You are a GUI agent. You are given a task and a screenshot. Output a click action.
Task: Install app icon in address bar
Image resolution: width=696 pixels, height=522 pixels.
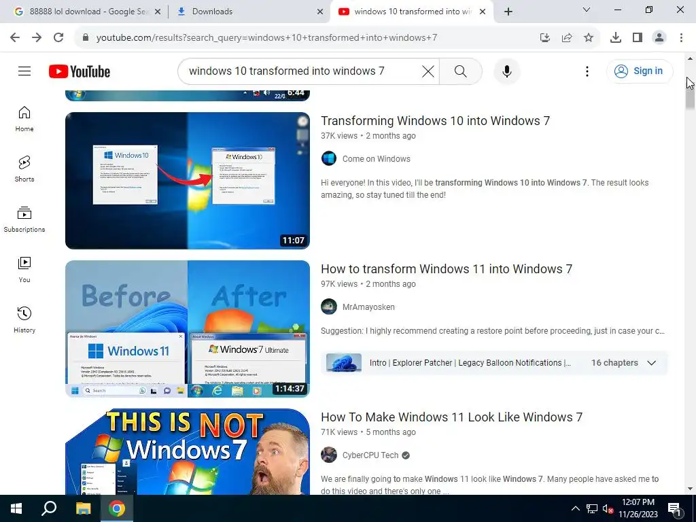pos(545,37)
